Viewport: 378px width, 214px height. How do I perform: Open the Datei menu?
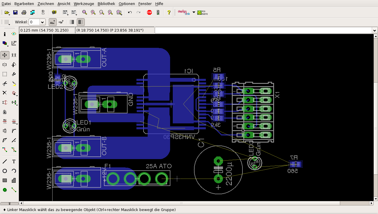[6, 4]
